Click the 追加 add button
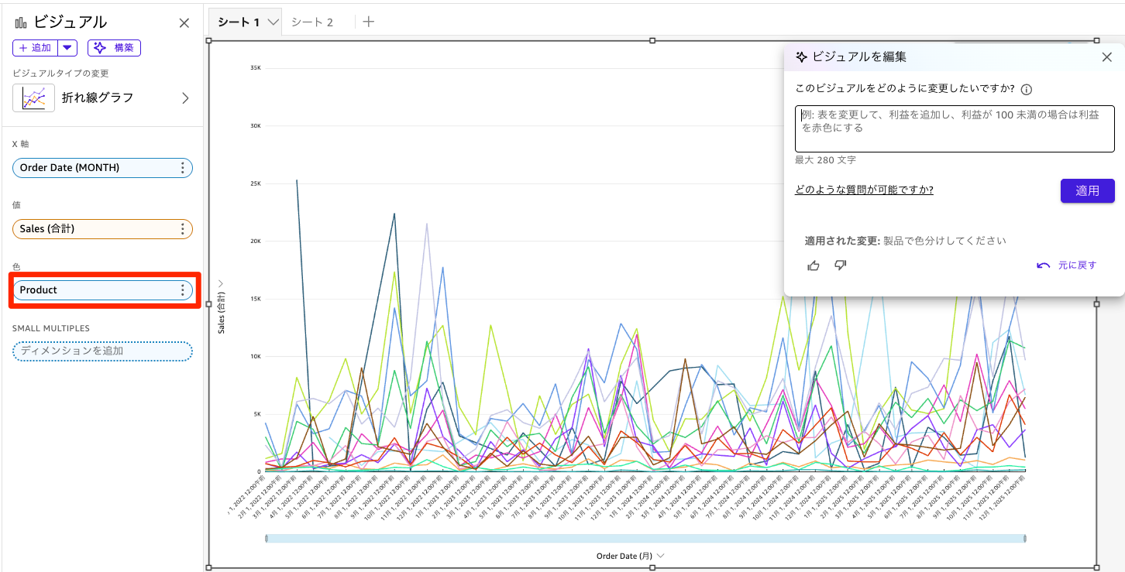 pos(35,48)
